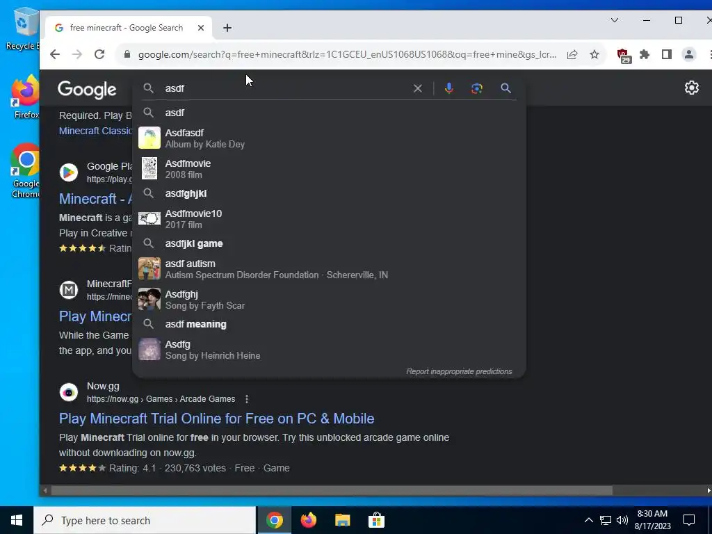
Task: Click the horizontal scrollbar
Action: pyautogui.click(x=332, y=490)
